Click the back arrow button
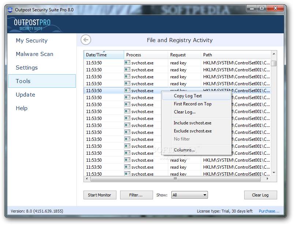Image resolution: width=294 pixels, height=225 pixels. (x=86, y=40)
